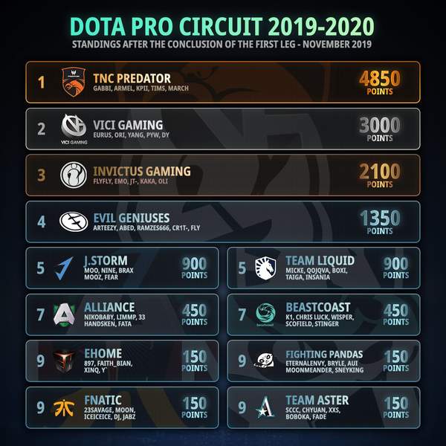Click the Dota Pro Circuit 2019-2020 title
This screenshot has width=446, height=446.
pyautogui.click(x=222, y=26)
